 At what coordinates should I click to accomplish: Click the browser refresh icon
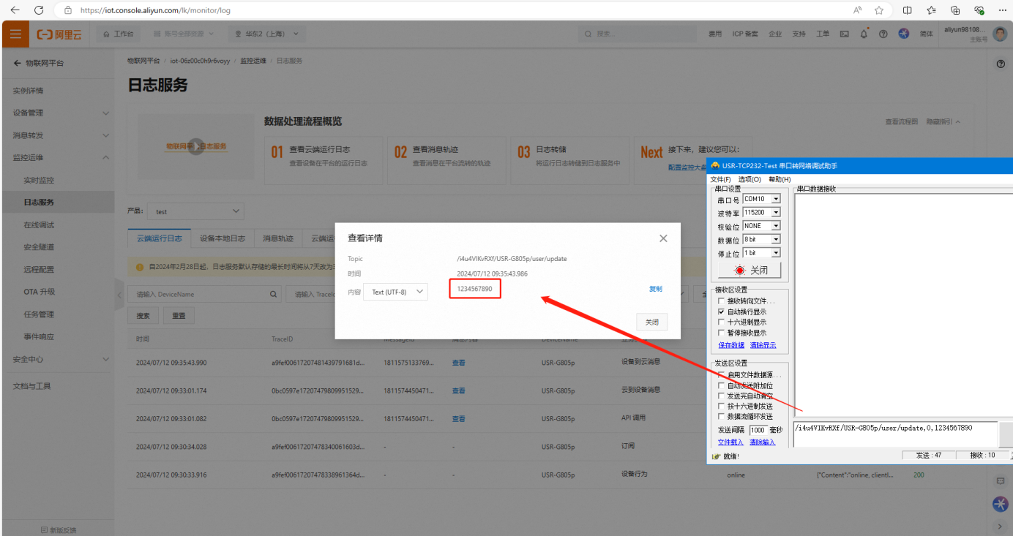pos(39,10)
